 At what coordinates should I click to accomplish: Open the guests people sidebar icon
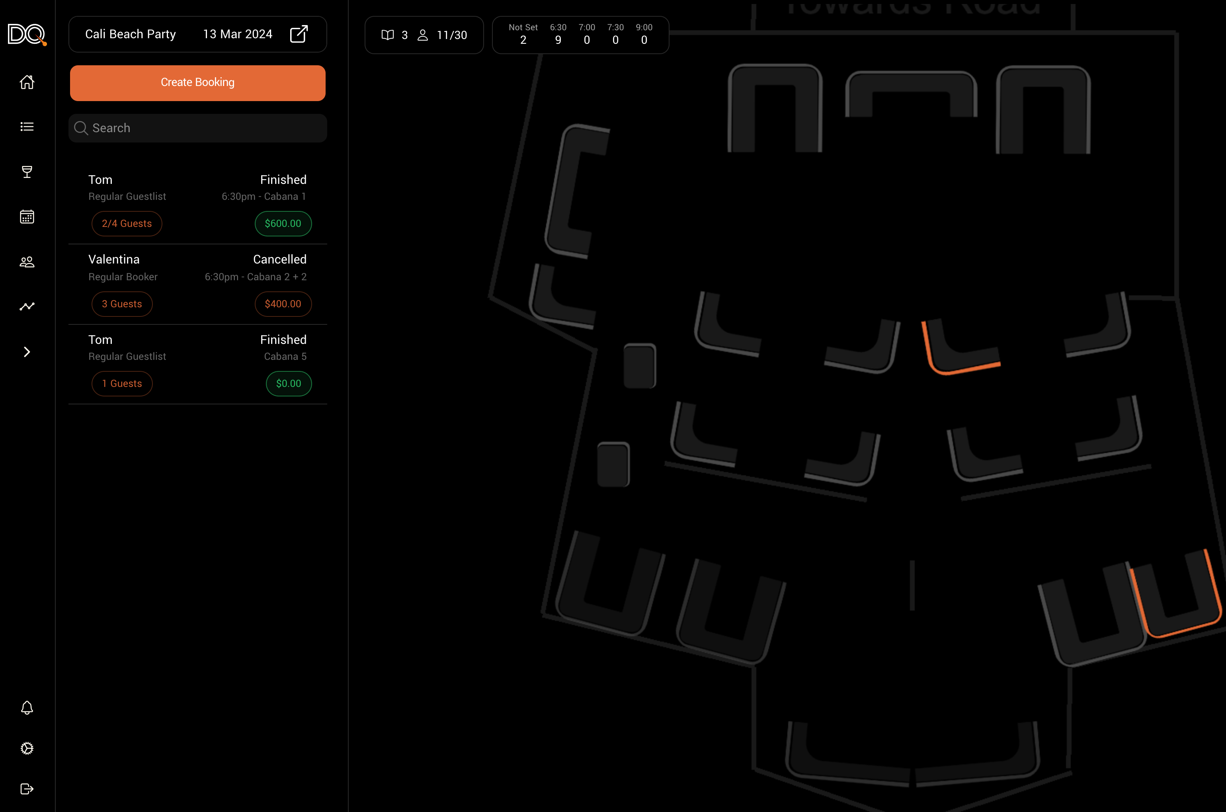click(27, 262)
